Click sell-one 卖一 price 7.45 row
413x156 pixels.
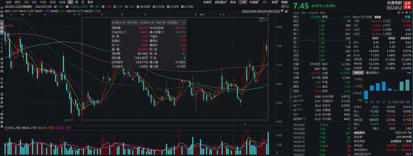[322, 38]
